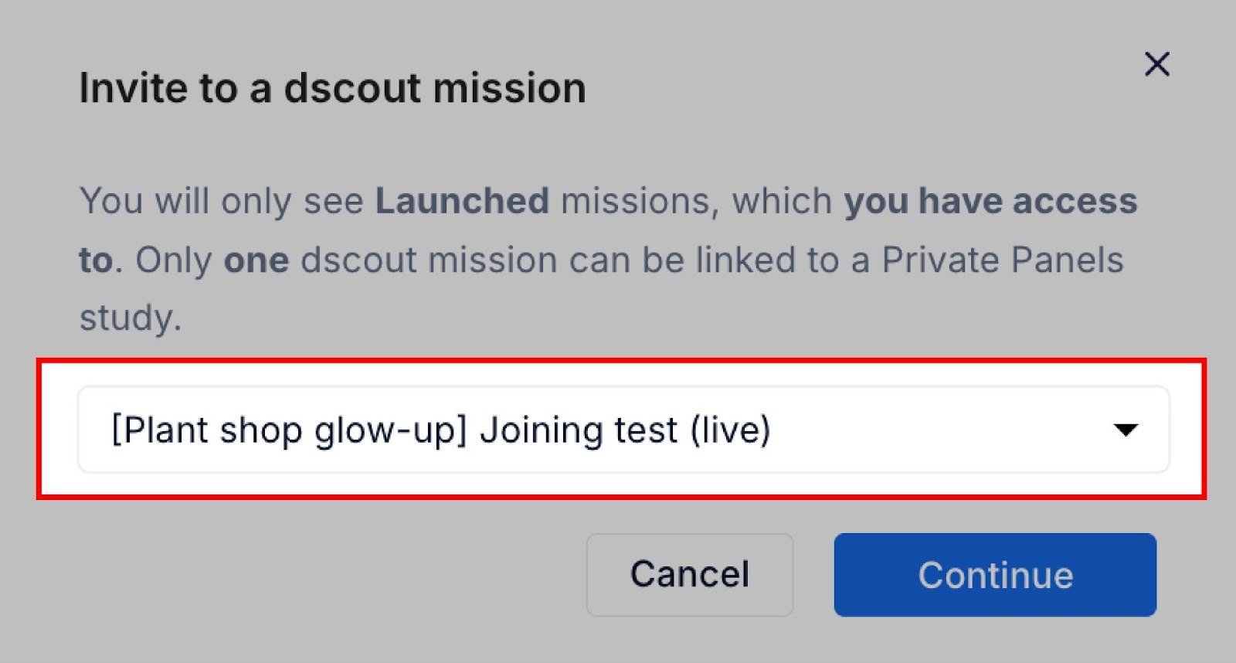This screenshot has width=1236, height=663.
Task: Click the "Invite to a dscout mission" heading
Action: click(x=332, y=88)
